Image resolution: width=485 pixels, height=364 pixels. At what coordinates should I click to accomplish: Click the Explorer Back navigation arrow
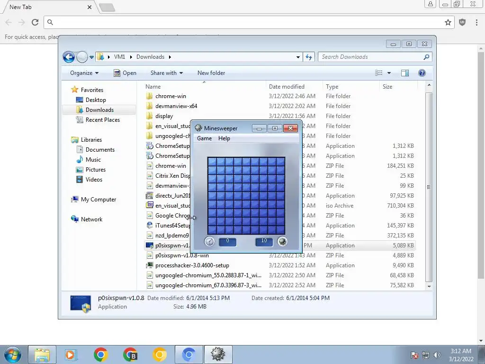pyautogui.click(x=69, y=57)
